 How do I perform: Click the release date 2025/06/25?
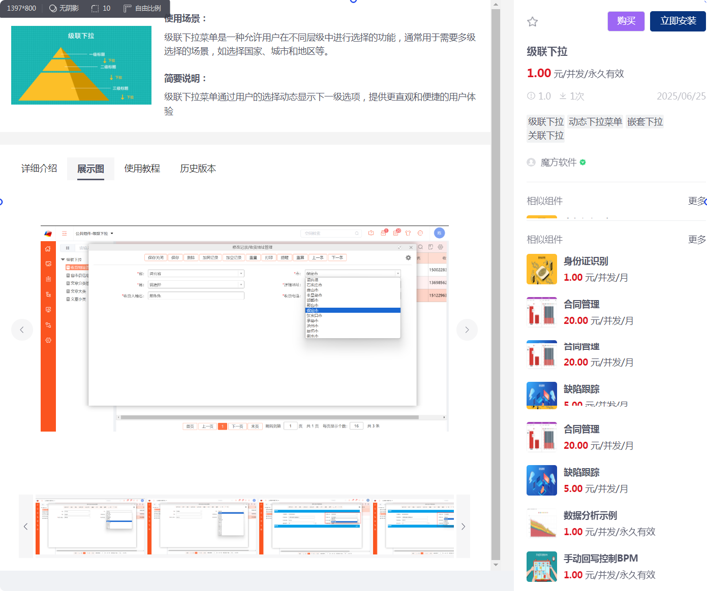click(681, 96)
